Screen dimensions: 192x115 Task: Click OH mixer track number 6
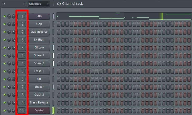tap(22, 79)
